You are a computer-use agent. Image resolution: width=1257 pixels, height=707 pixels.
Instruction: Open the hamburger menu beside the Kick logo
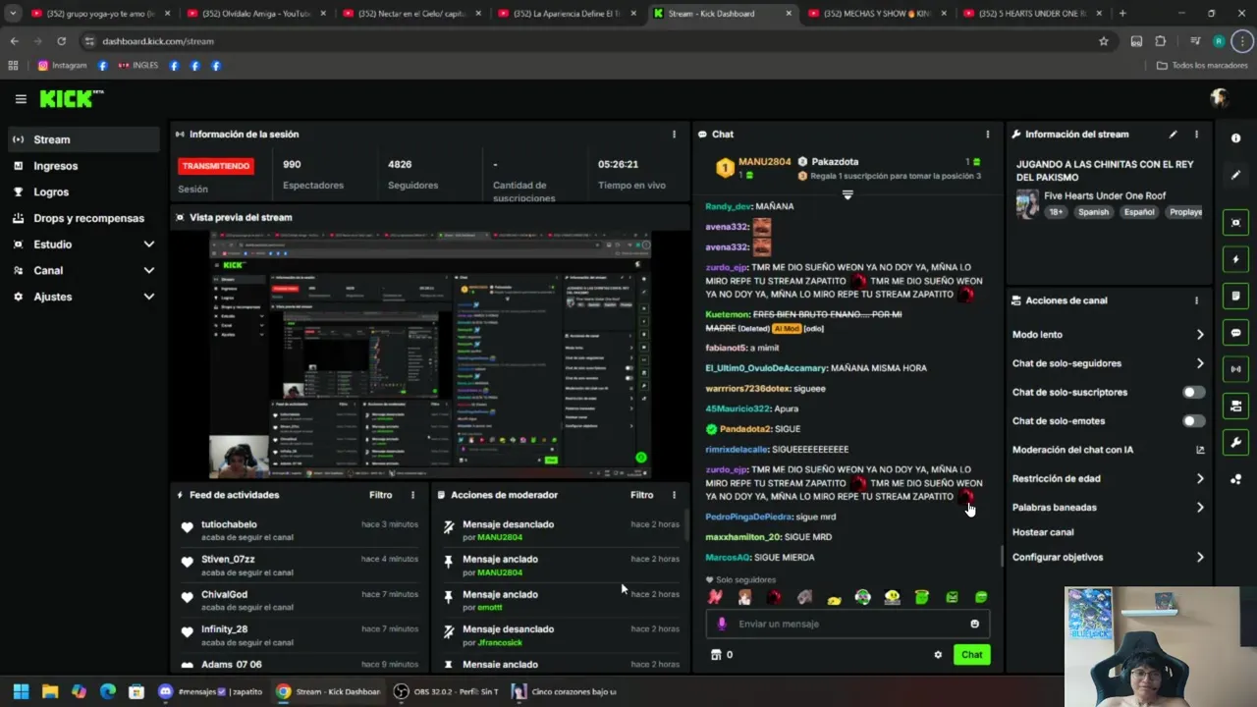(x=21, y=99)
